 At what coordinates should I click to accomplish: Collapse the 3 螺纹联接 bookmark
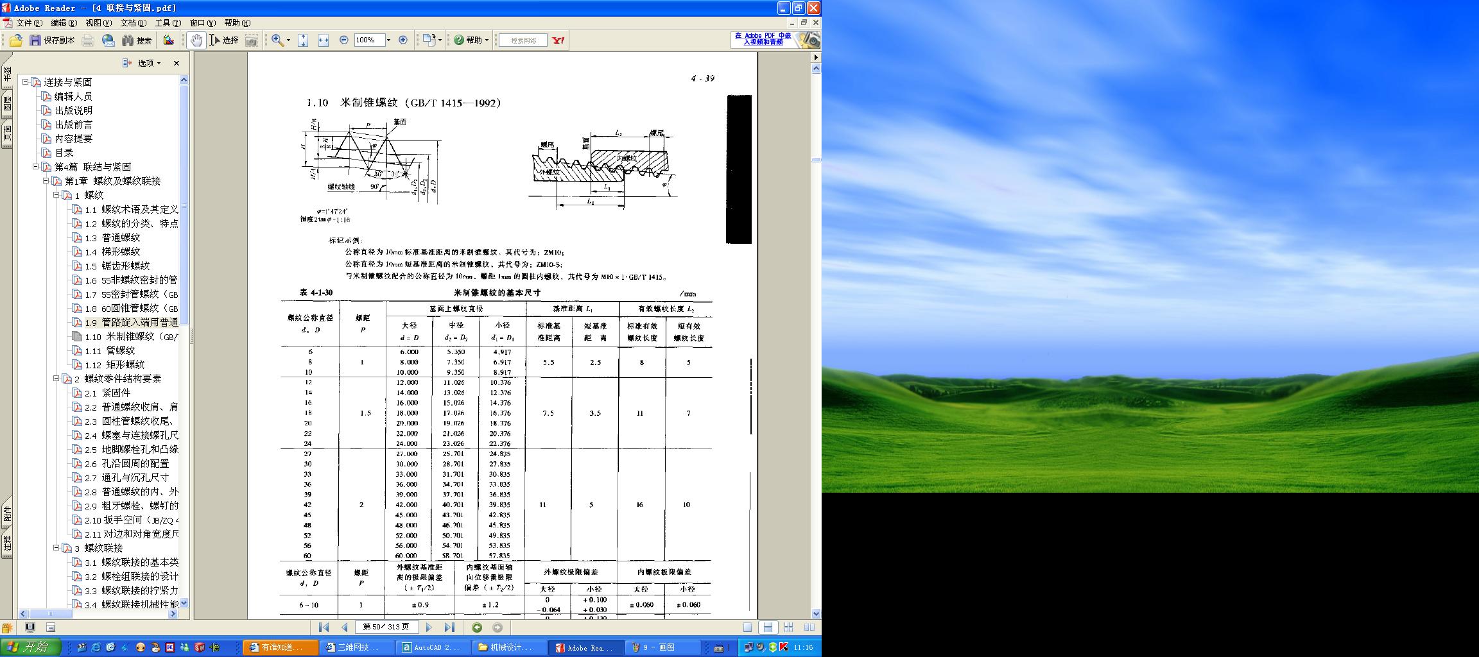[x=56, y=548]
